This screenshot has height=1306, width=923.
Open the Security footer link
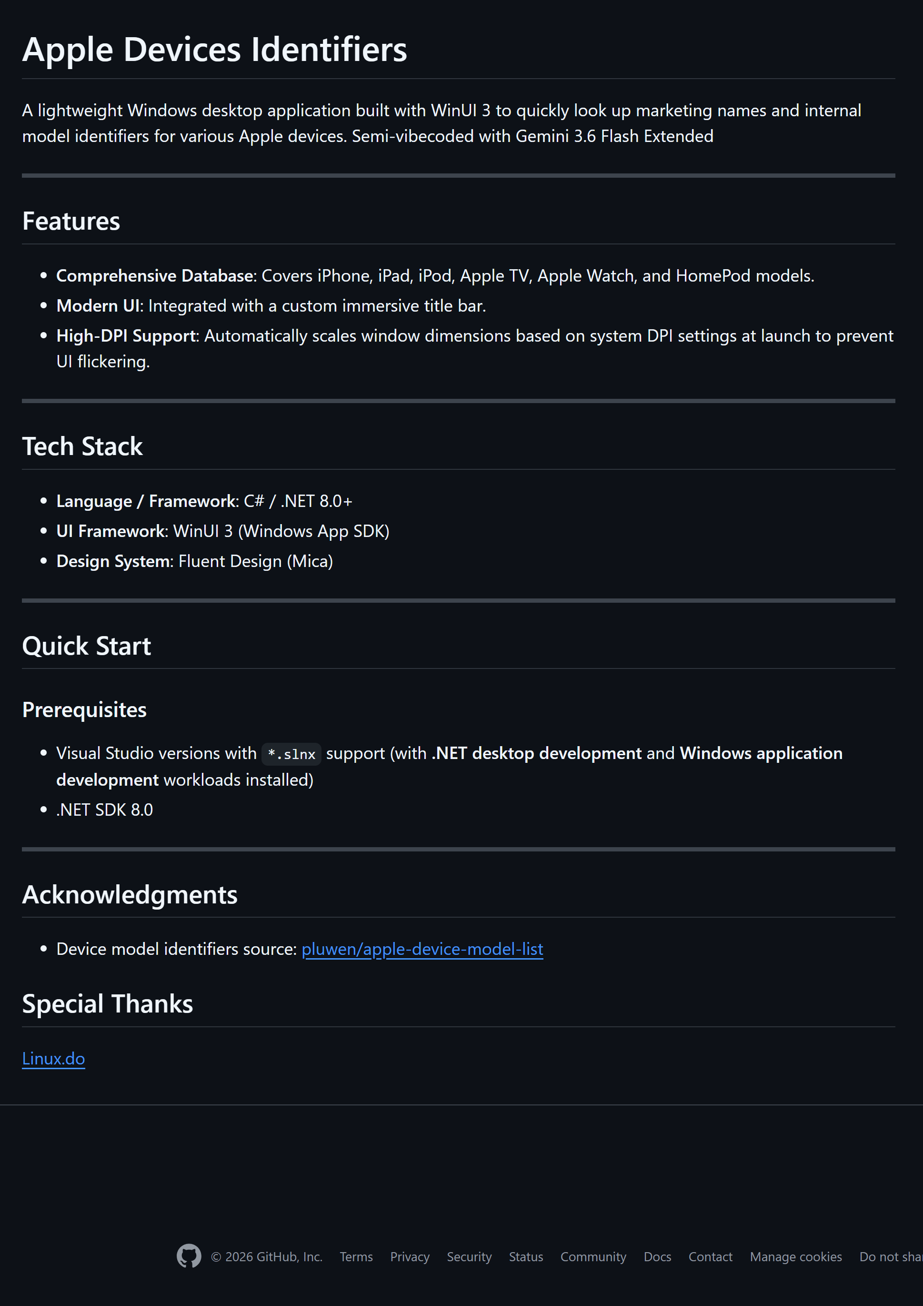pos(469,1256)
